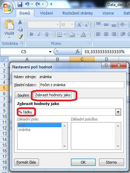Open help in the dialog title bar

coord(106,65)
